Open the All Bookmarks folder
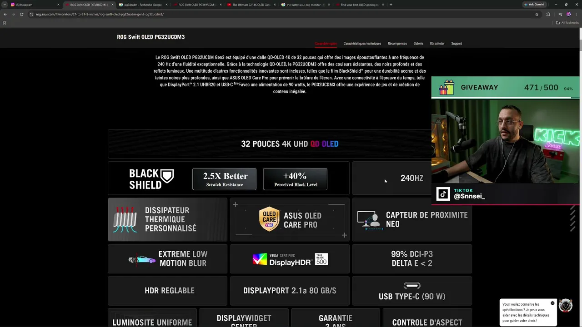The image size is (582, 327). (567, 23)
